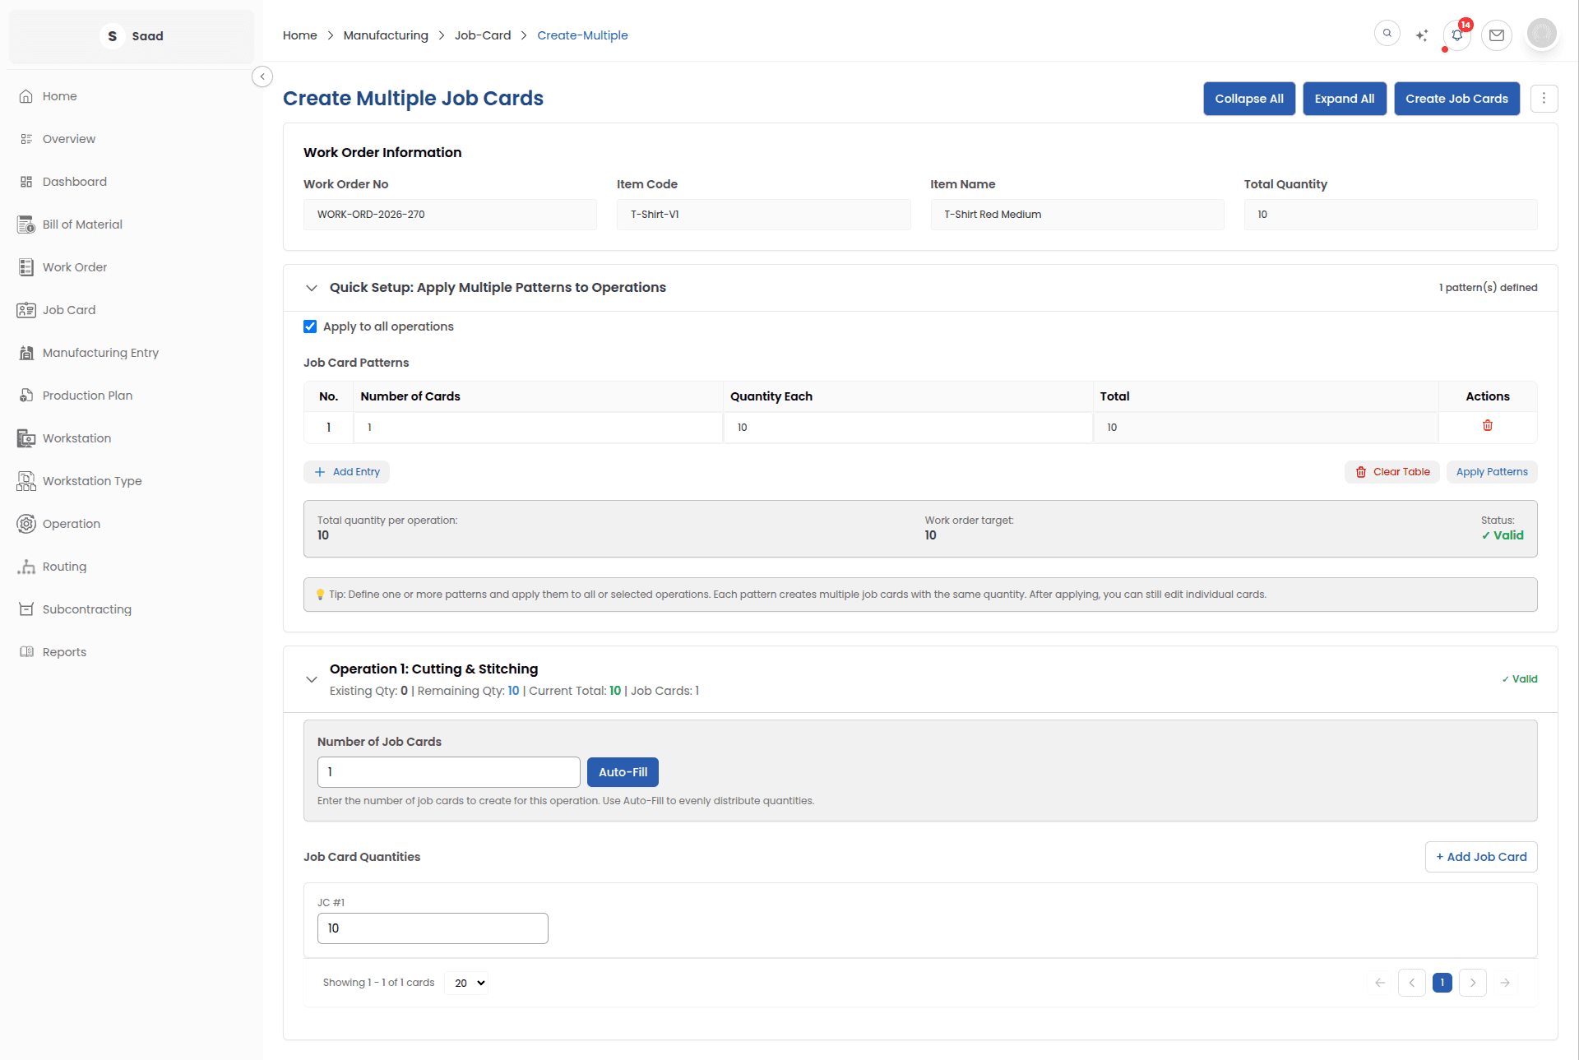Click the search magnifier icon
1579x1060 pixels.
pos(1387,34)
